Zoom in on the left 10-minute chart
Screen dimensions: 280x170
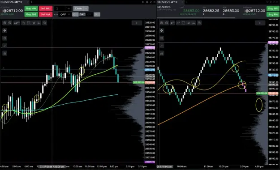click(4, 23)
